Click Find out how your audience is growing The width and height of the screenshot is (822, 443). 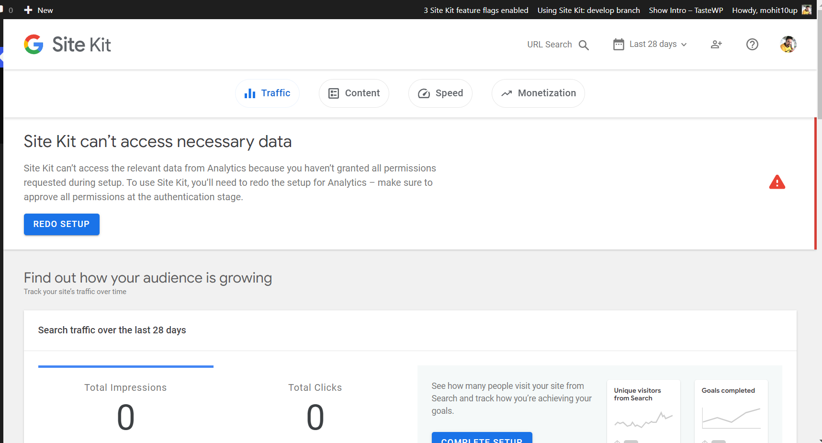[x=148, y=278]
